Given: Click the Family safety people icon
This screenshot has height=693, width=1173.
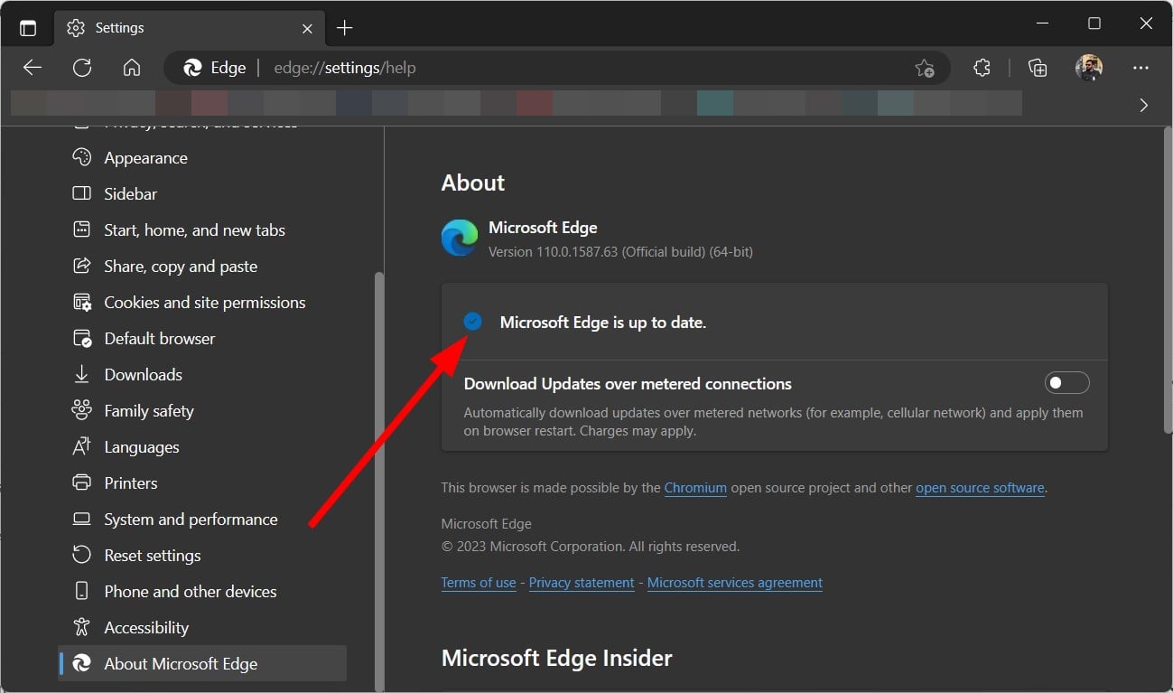Looking at the screenshot, I should coord(81,409).
